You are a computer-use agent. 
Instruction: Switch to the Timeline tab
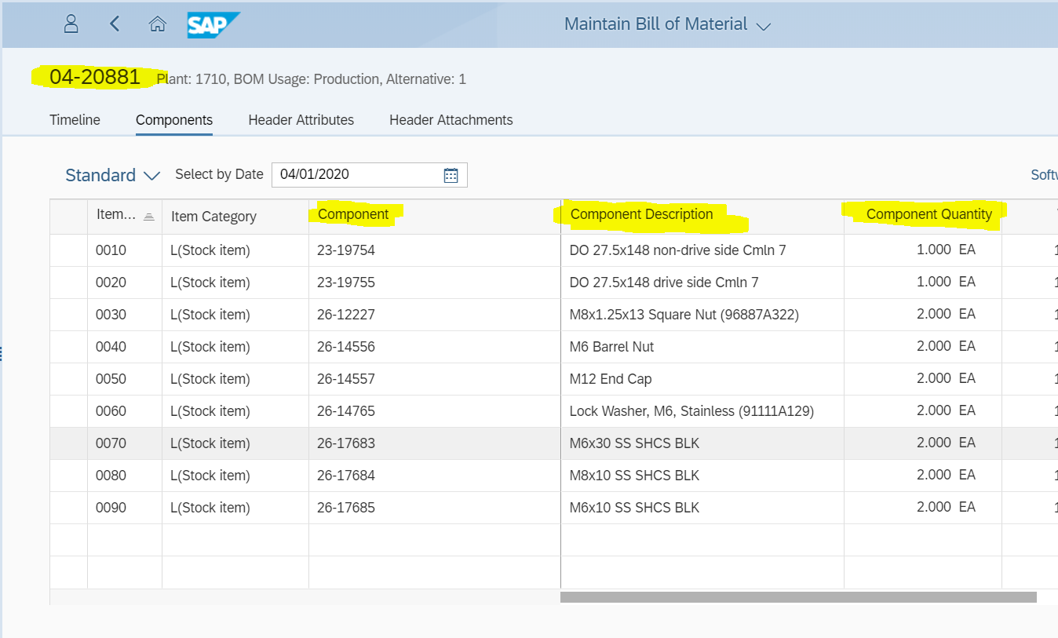pyautogui.click(x=75, y=120)
